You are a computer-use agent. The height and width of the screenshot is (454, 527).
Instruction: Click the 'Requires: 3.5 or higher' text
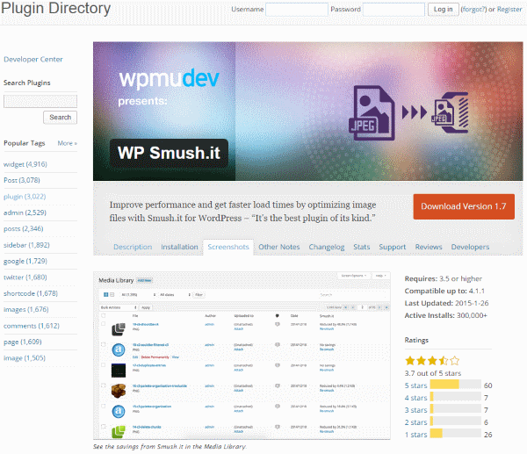point(444,278)
